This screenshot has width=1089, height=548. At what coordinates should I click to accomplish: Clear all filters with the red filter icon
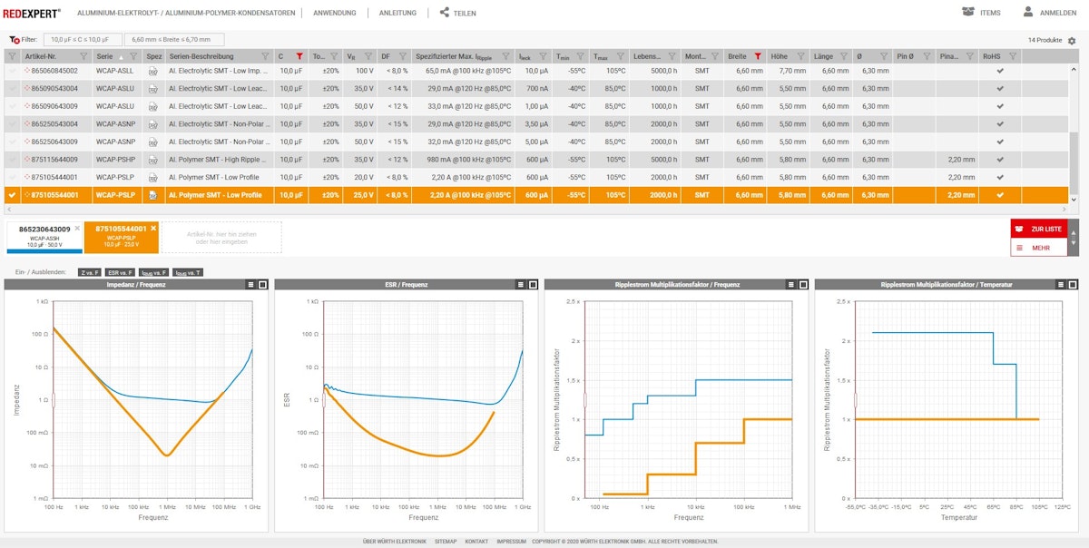coord(14,40)
